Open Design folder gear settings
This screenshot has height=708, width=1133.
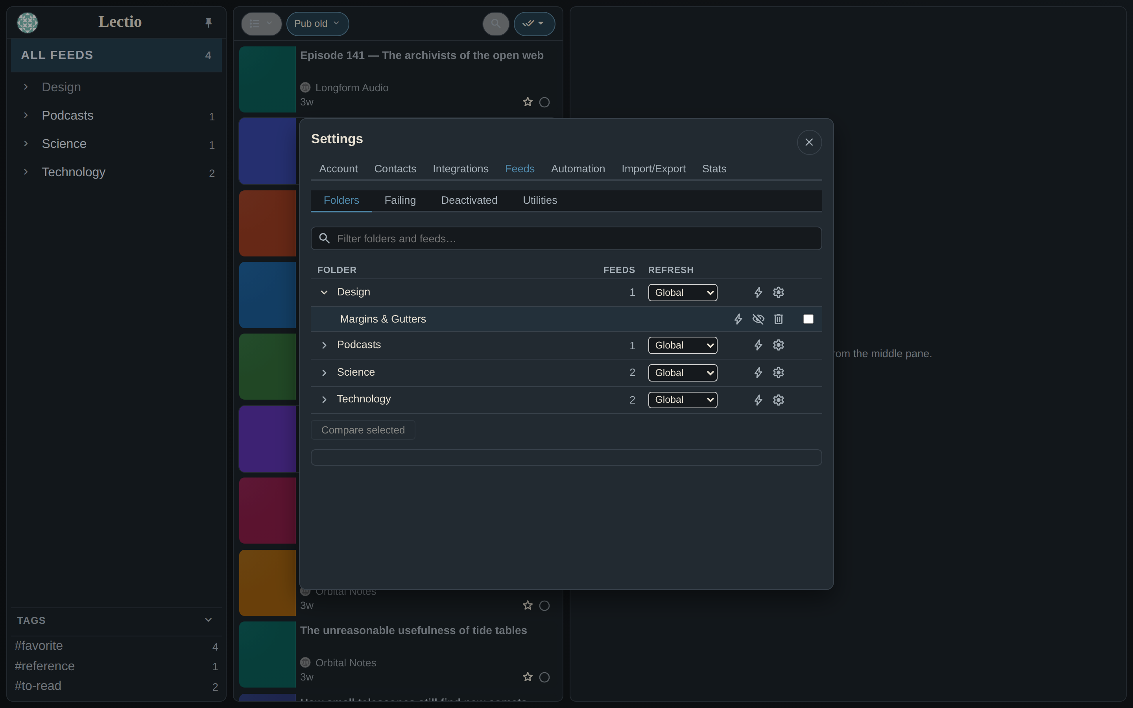tap(778, 292)
